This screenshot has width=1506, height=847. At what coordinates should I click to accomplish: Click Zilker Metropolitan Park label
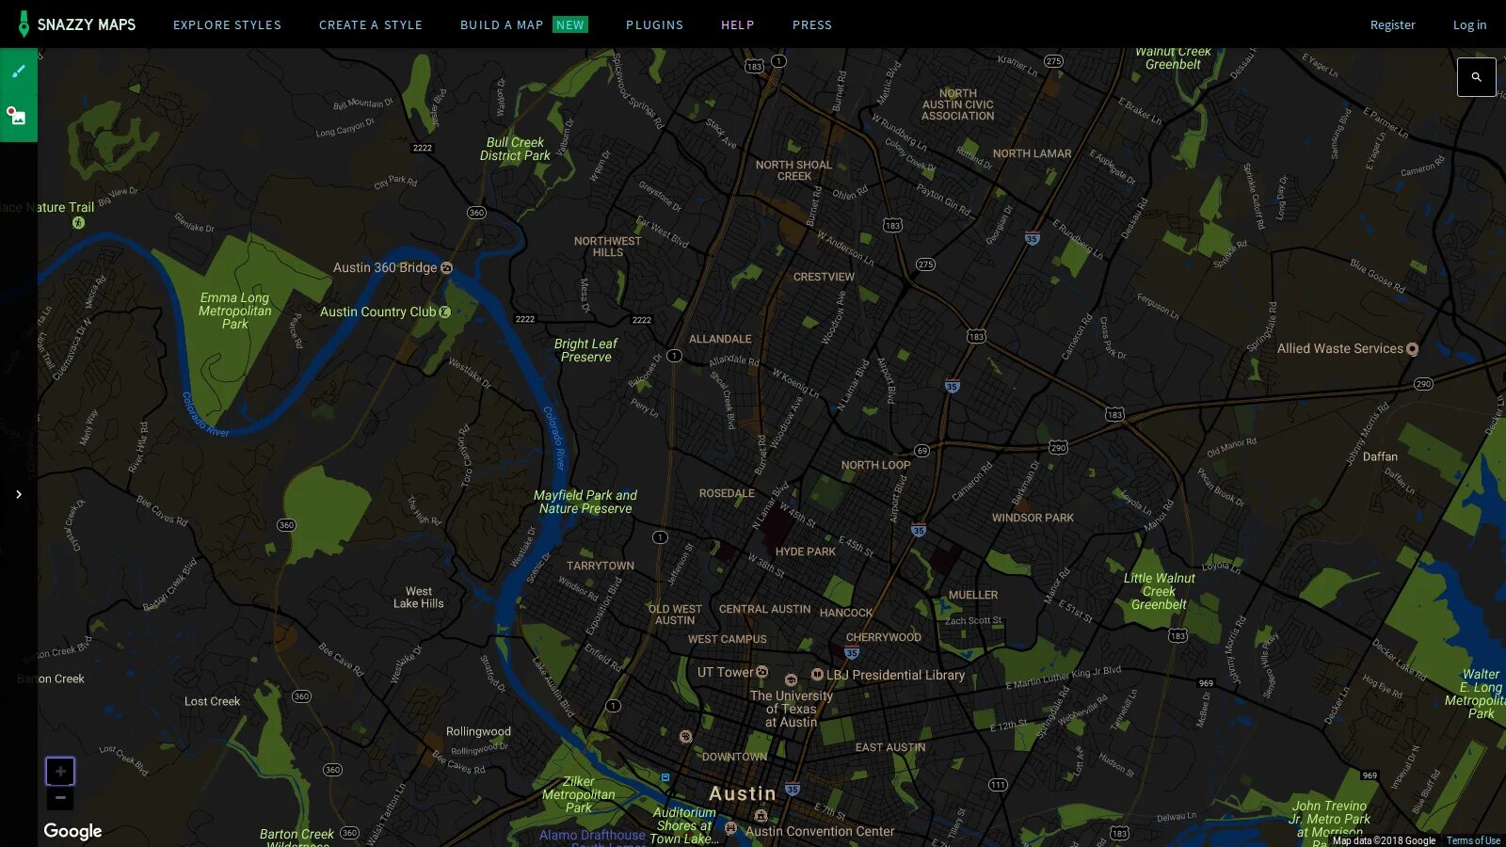click(x=578, y=794)
